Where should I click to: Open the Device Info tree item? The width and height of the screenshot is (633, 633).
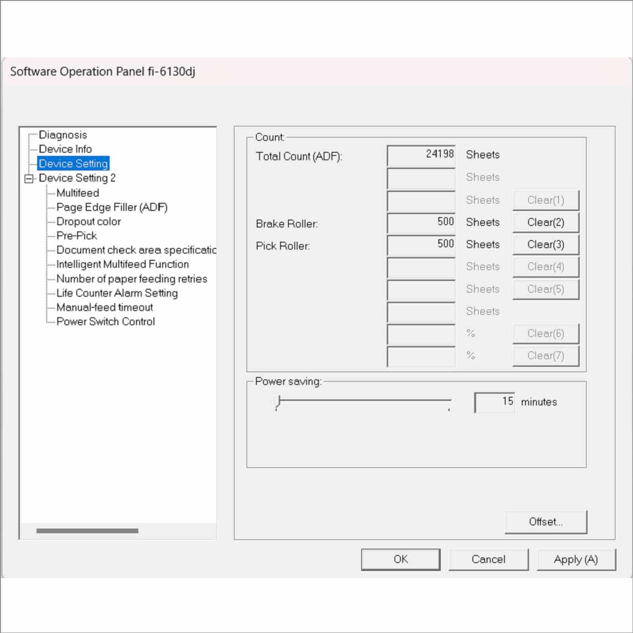65,149
